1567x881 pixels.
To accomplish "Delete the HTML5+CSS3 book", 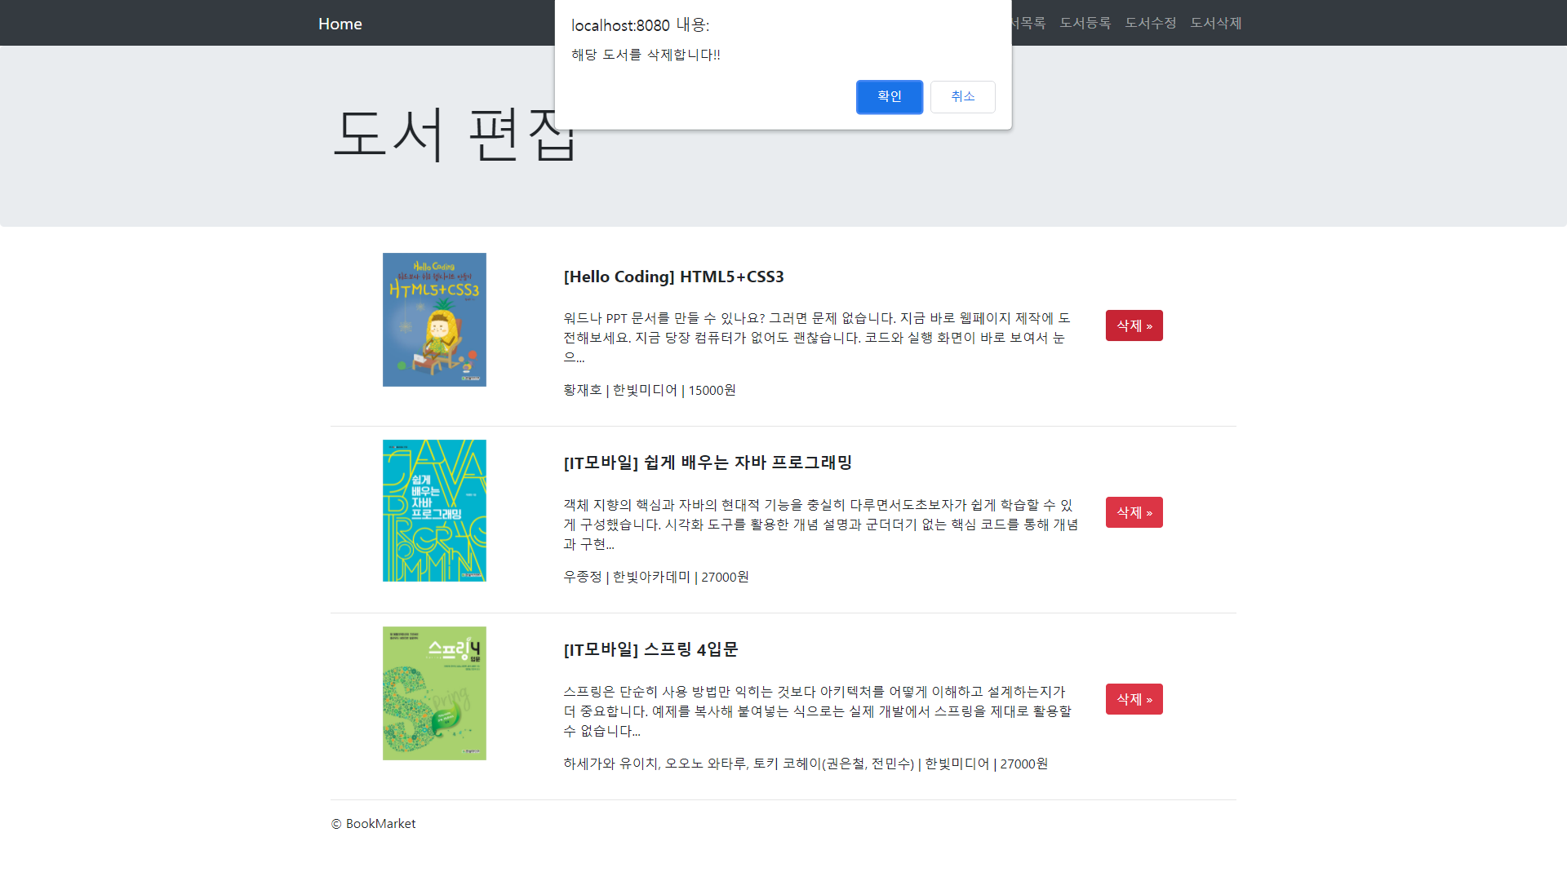I will click(x=1134, y=325).
